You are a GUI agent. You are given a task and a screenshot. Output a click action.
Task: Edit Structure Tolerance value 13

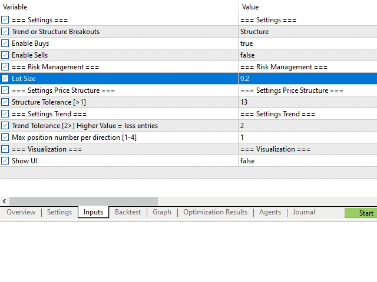coord(307,102)
